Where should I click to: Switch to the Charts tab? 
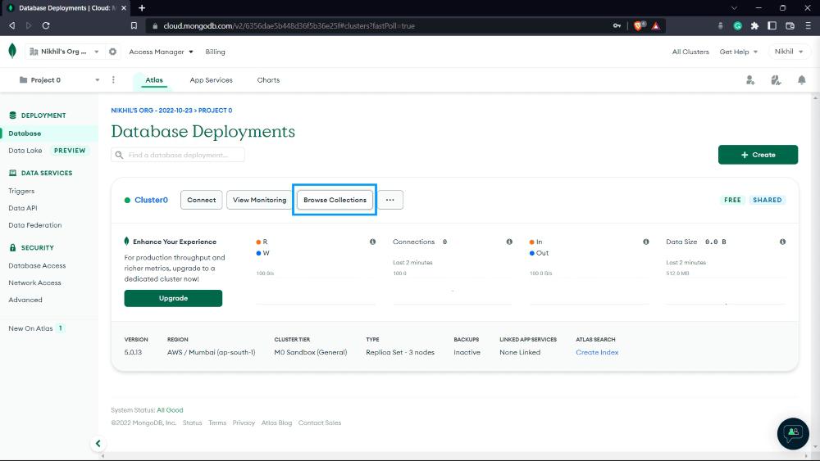(x=268, y=80)
